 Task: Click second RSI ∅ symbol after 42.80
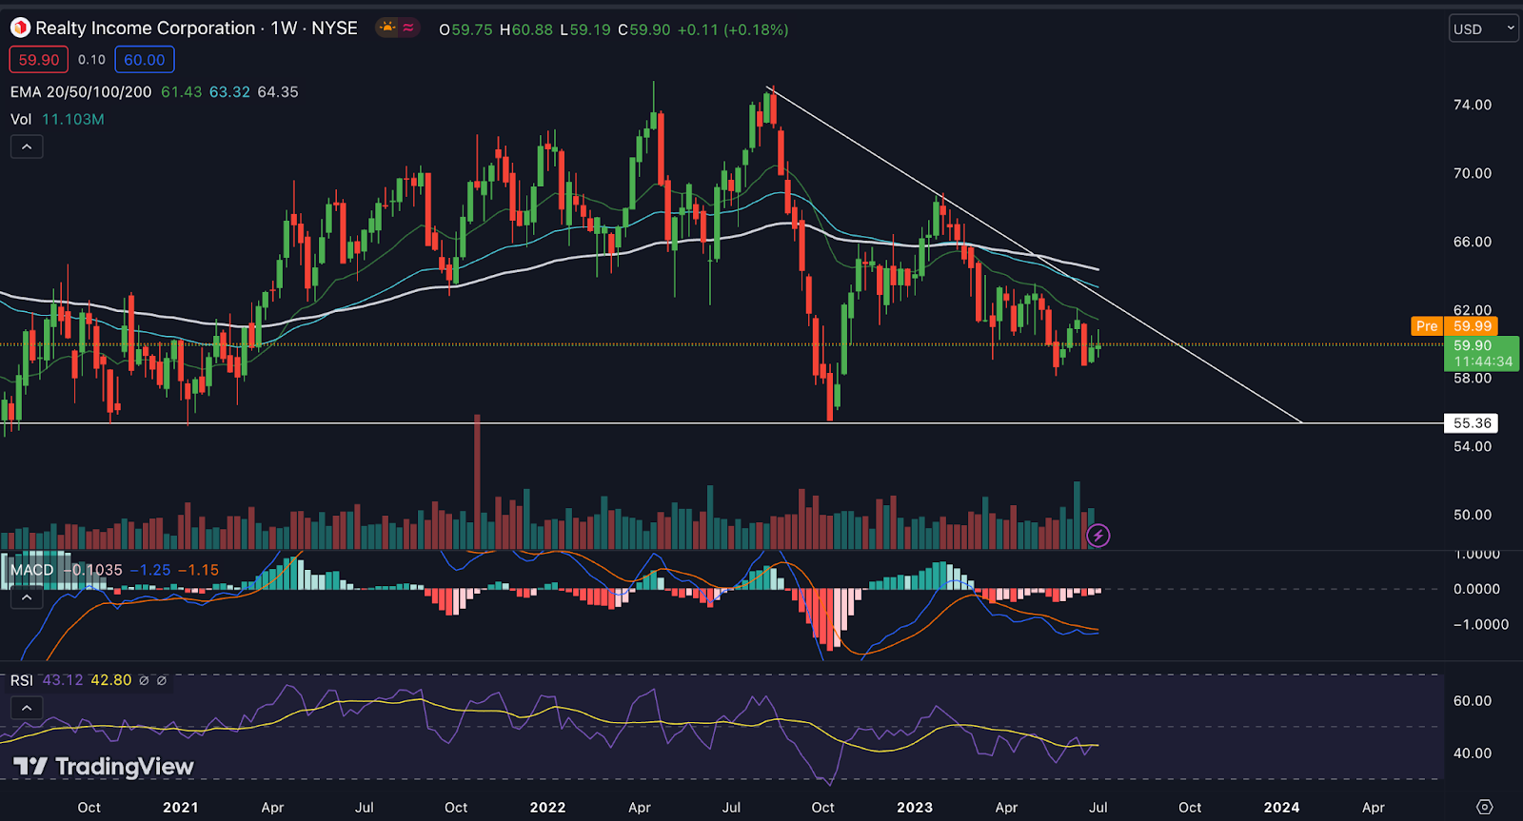162,680
